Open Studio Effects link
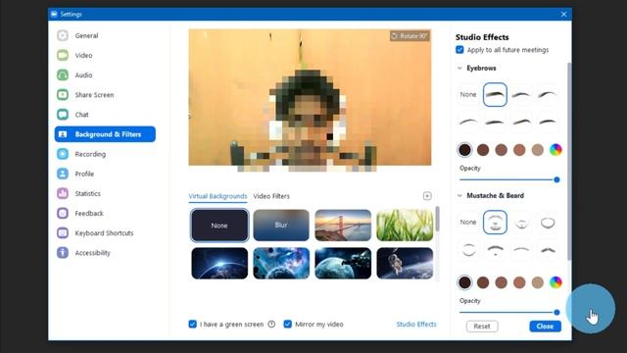Screen dimensions: 627x353 (416, 325)
